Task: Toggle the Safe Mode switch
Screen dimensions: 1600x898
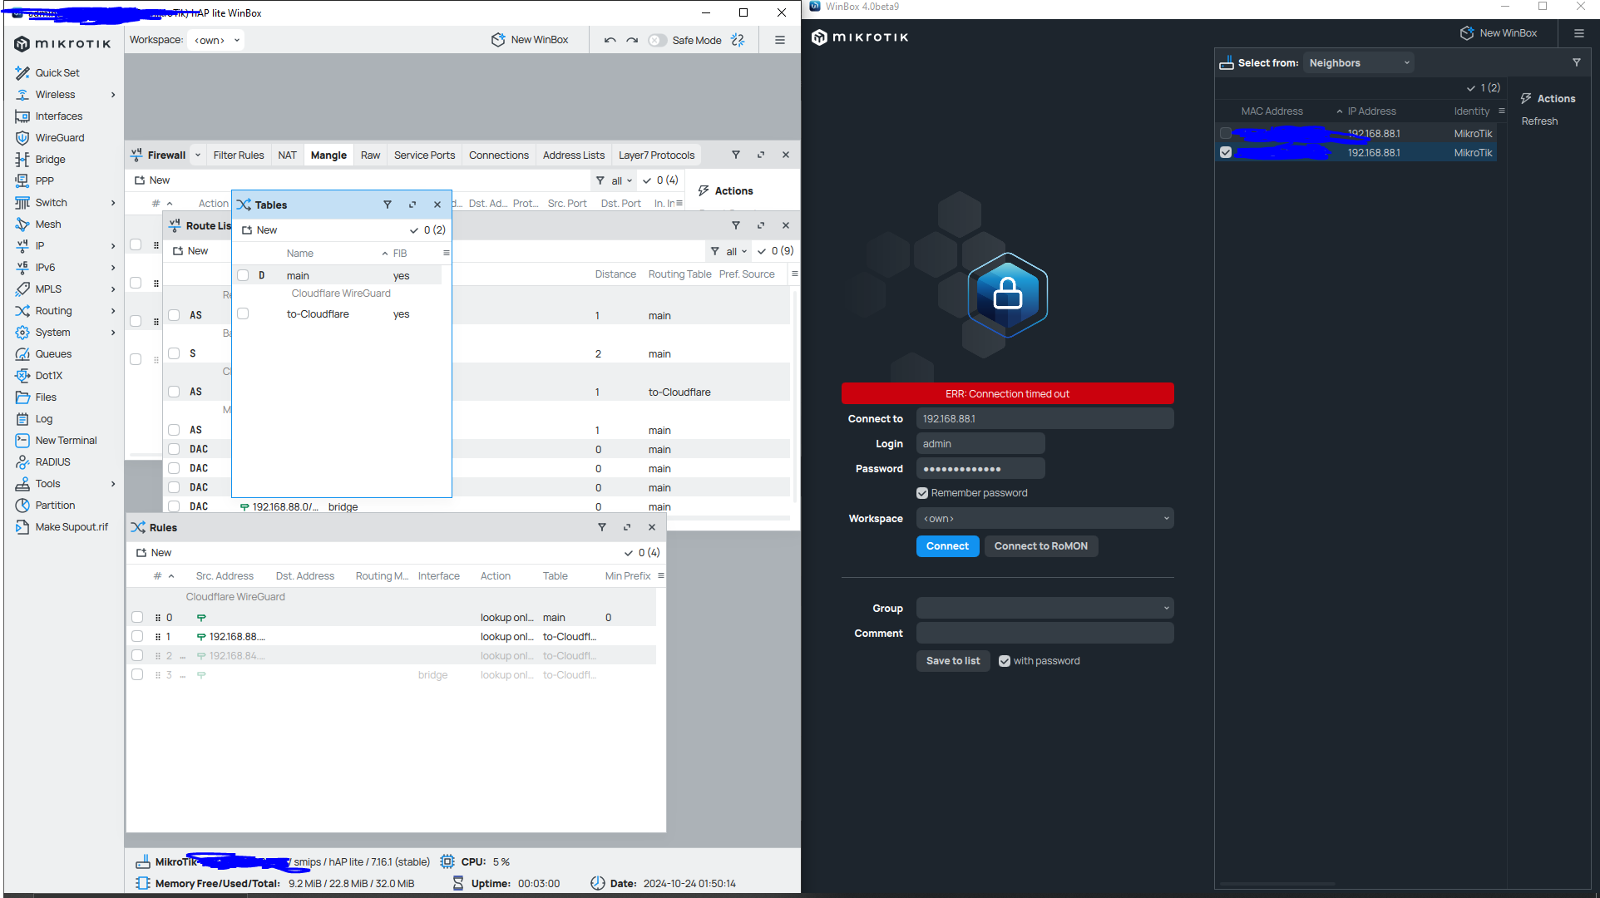Action: [656, 39]
